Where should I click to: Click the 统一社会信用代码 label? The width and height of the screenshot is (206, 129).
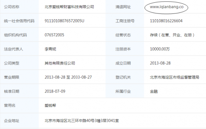[x=19, y=21]
